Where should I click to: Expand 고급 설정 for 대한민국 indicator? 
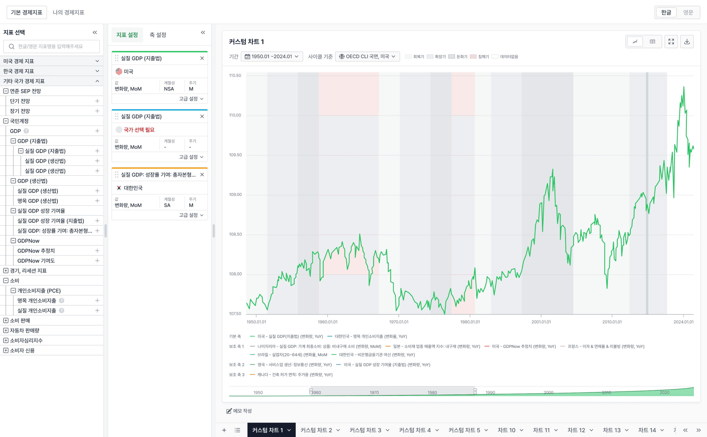click(191, 215)
